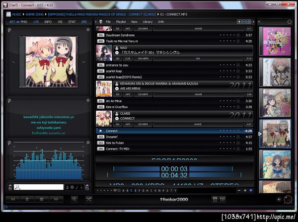
Task: Filter search by artist person icon
Action: click(67, 187)
